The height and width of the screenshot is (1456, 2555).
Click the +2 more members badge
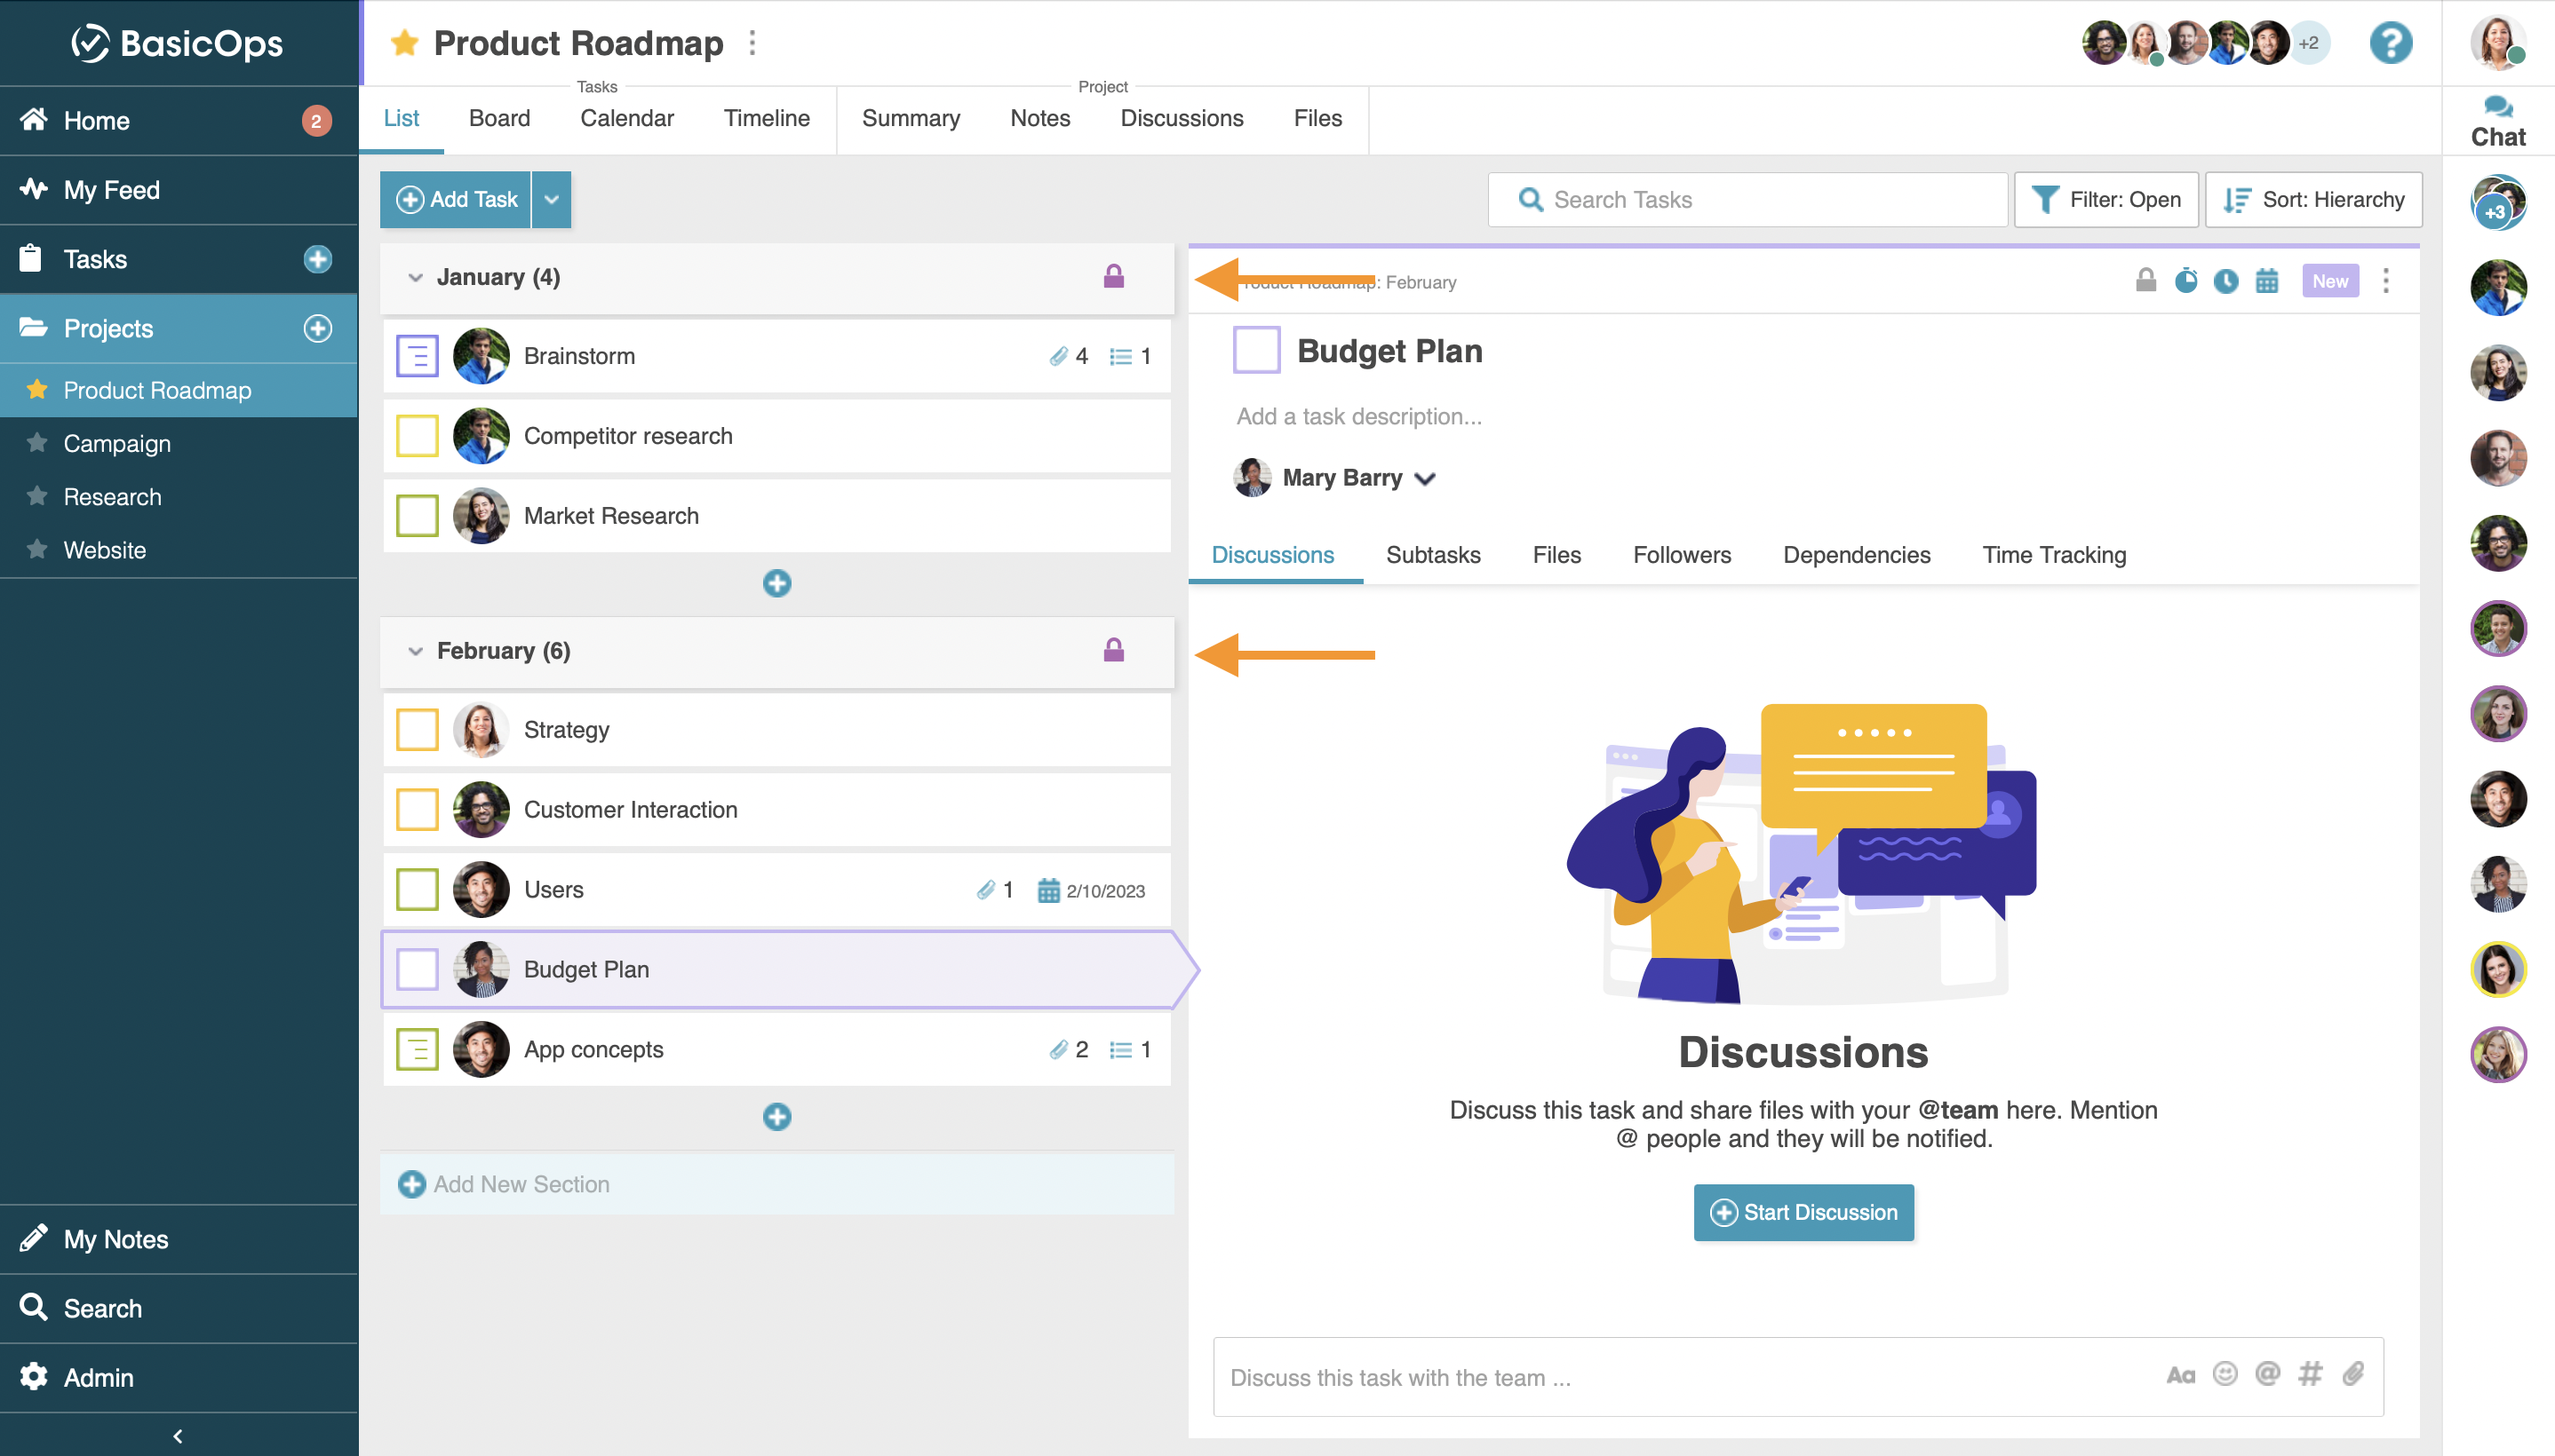click(x=2308, y=43)
